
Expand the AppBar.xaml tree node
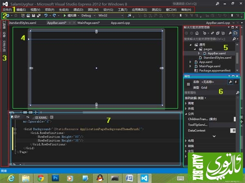[x=199, y=53]
